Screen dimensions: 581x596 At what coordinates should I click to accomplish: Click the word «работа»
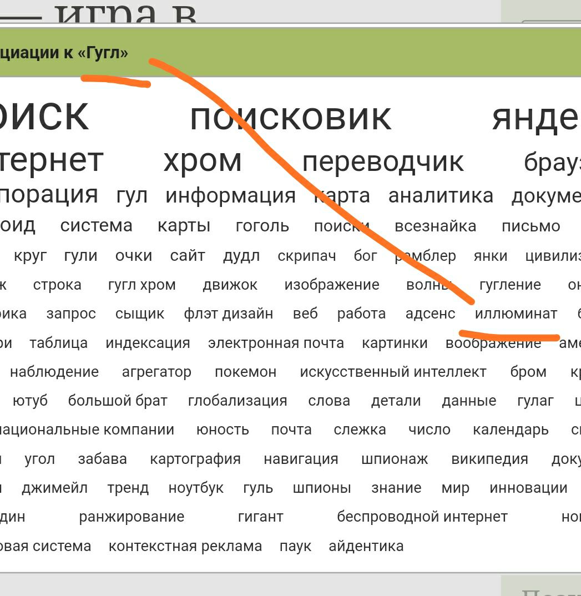[x=362, y=314]
